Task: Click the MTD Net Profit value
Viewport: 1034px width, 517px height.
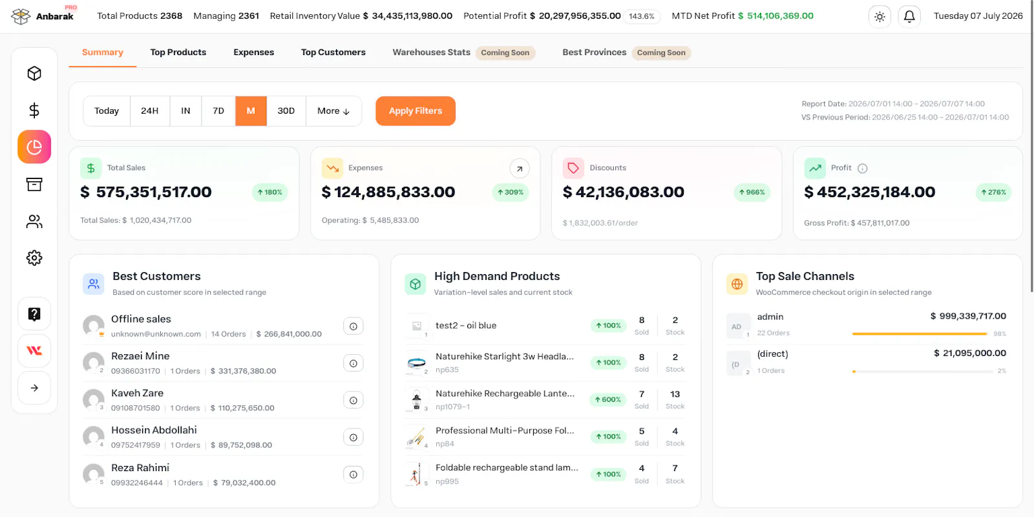Action: tap(775, 16)
